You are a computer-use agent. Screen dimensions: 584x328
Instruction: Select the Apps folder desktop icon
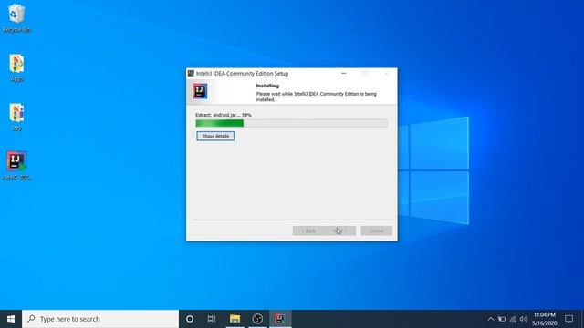pyautogui.click(x=16, y=67)
